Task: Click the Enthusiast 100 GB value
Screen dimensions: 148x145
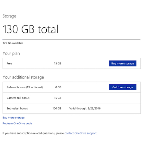Action: [x=57, y=109]
